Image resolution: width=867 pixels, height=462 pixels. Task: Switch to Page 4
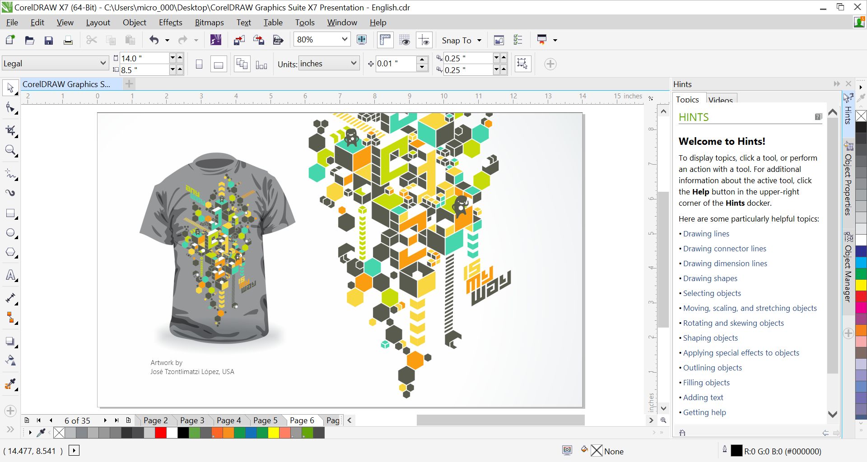[x=228, y=420]
